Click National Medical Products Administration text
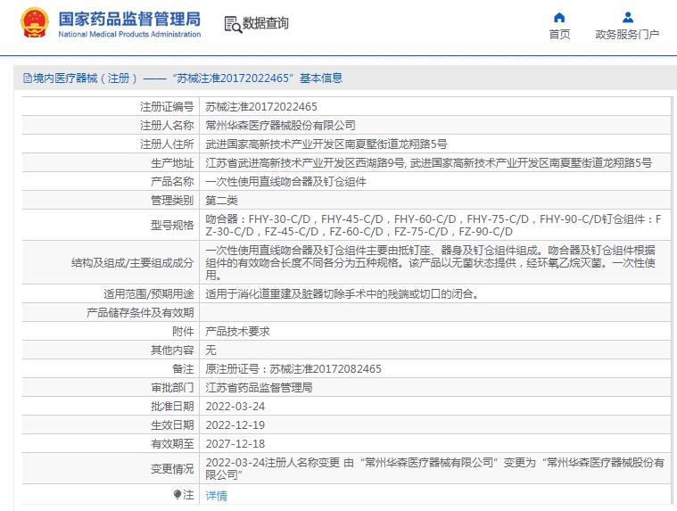The image size is (677, 511). (x=129, y=34)
